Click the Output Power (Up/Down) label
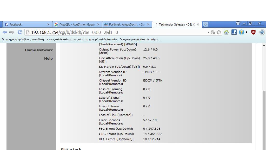Image resolution: width=266 pixels, height=150 pixels. pyautogui.click(x=117, y=51)
